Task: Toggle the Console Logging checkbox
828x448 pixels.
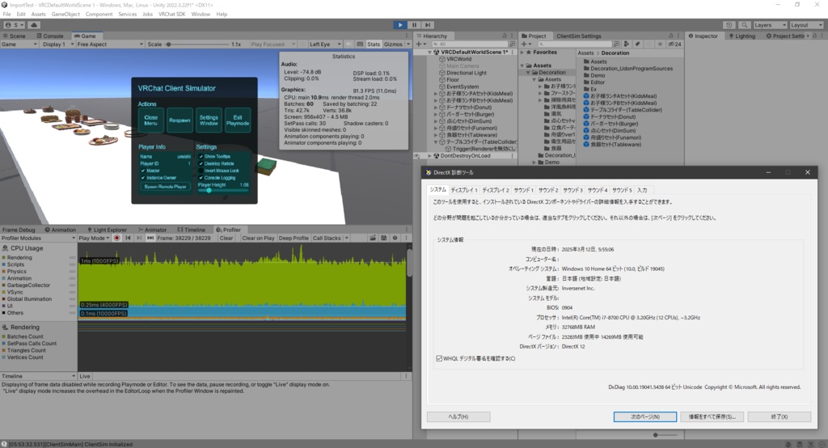Action: pyautogui.click(x=201, y=178)
